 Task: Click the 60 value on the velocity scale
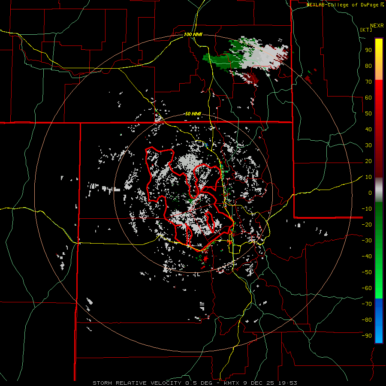(x=368, y=97)
